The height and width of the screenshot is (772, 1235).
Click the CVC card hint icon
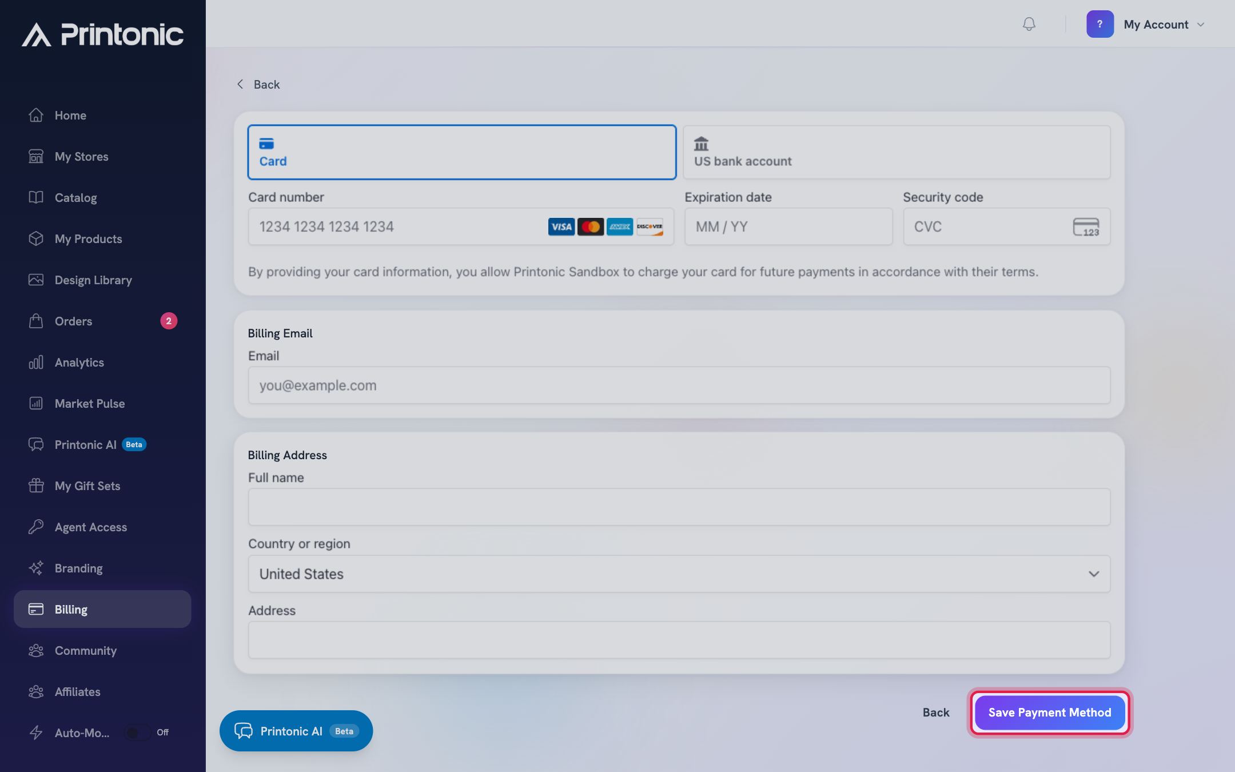1086,226
